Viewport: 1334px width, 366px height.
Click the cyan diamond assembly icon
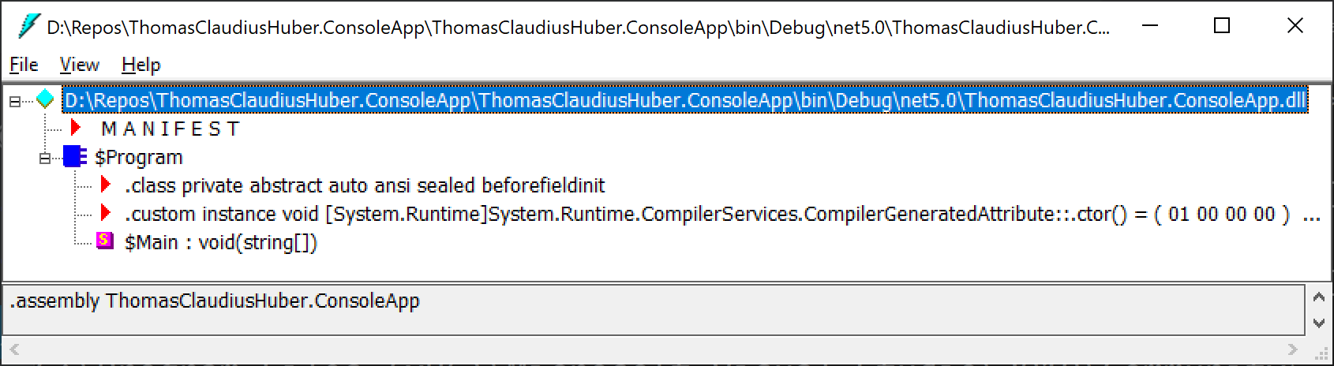46,100
